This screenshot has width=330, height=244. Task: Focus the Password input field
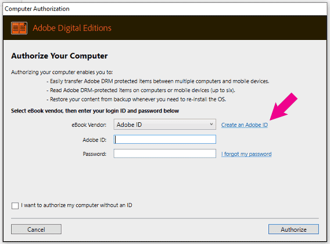tap(165, 154)
